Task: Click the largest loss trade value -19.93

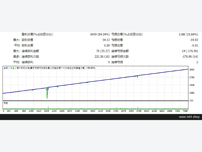Action: click(x=194, y=40)
